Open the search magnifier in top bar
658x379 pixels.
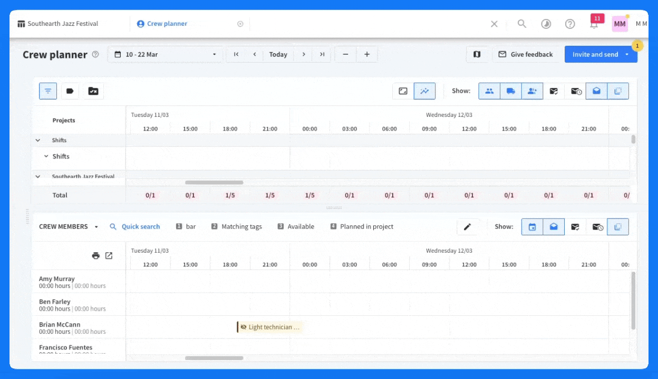point(521,24)
